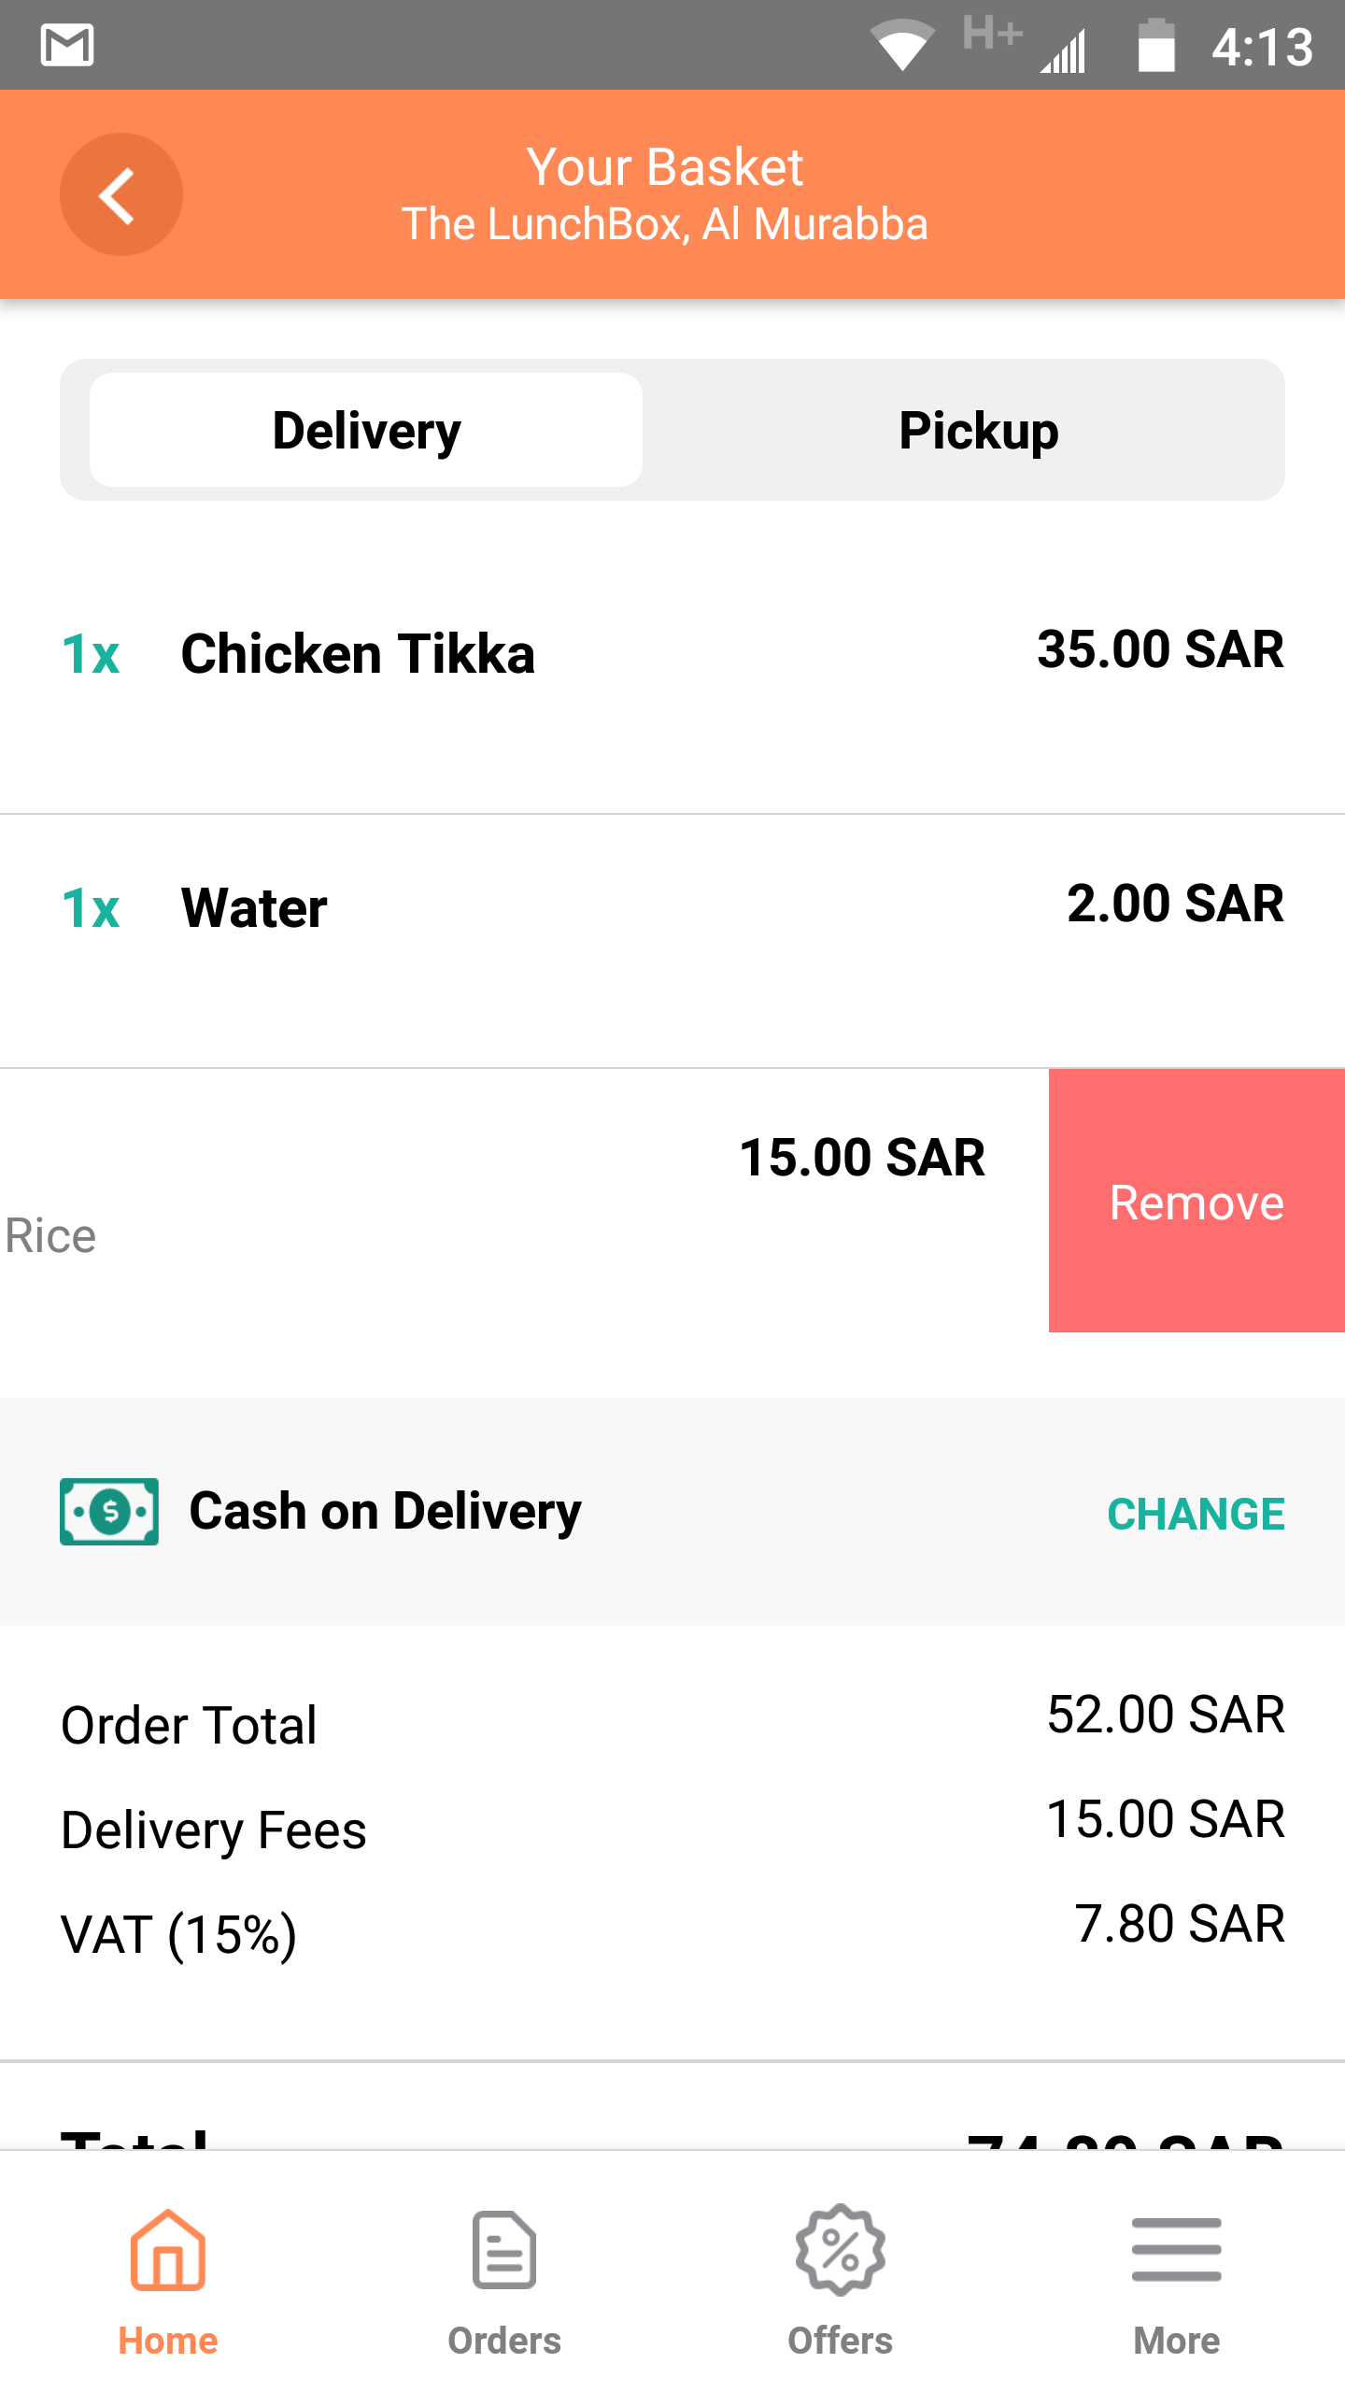Select the Chicken Tikka item row

[x=672, y=687]
